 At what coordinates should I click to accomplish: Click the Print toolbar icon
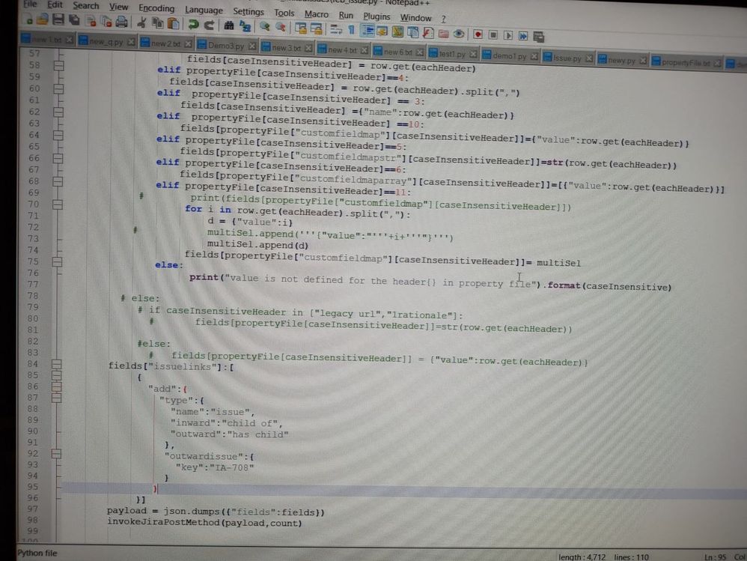(x=122, y=22)
